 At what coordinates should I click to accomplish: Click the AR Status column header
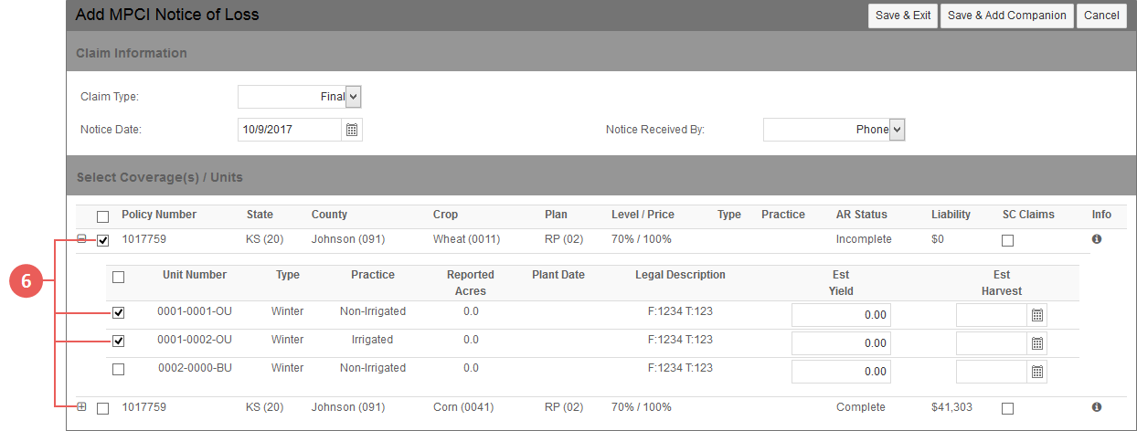click(861, 215)
